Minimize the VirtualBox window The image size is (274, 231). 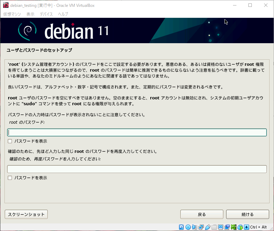click(235, 5)
